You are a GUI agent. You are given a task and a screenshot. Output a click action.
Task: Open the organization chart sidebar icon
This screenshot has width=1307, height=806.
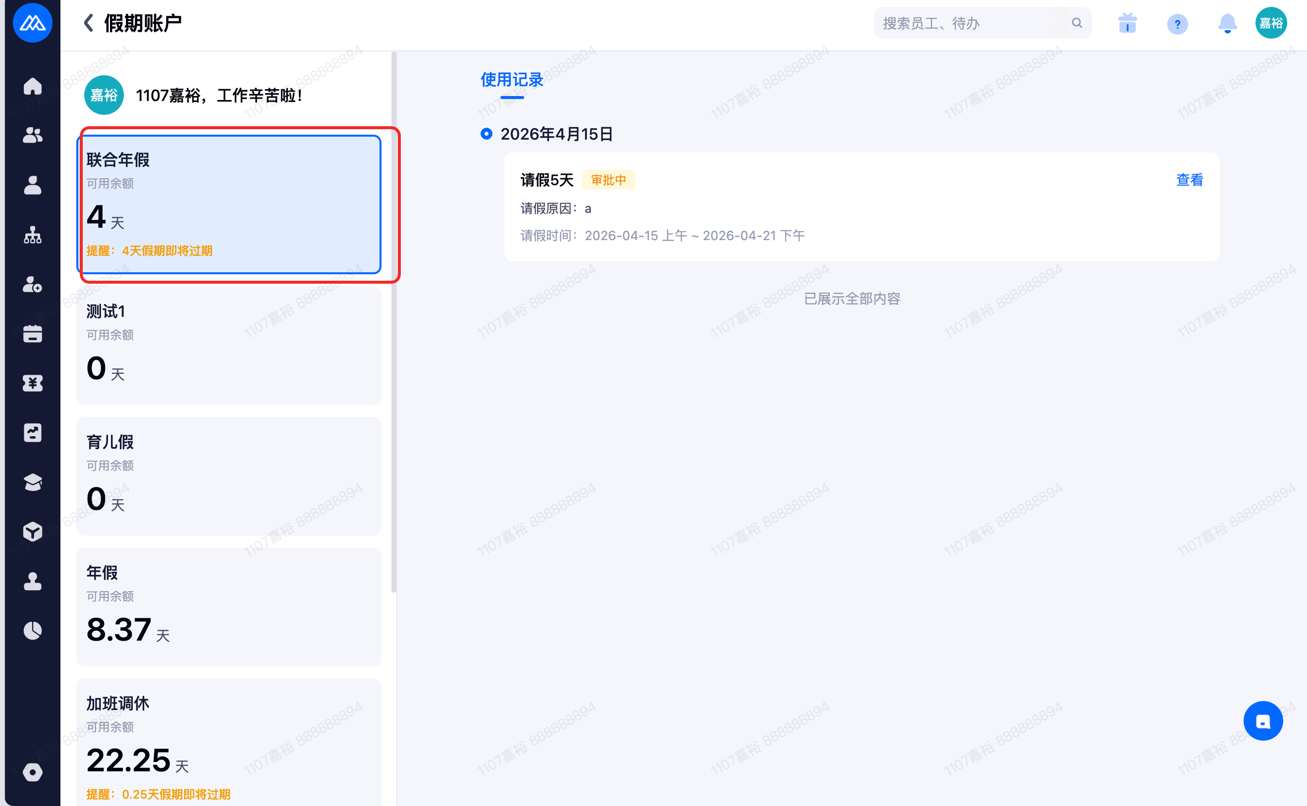pos(33,235)
